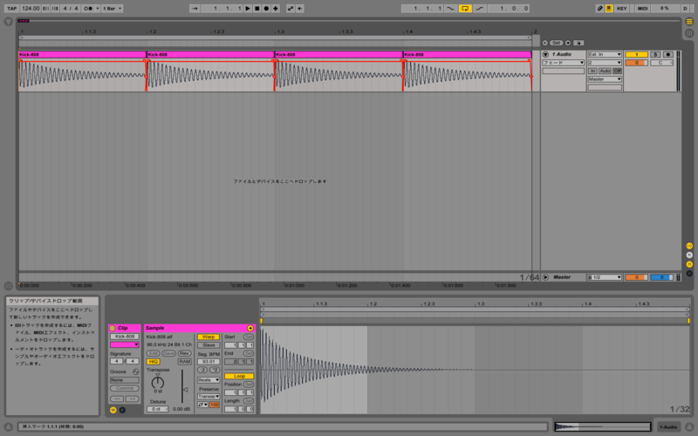This screenshot has width=698, height=436.
Task: Click the Re-enable Automation arrow button
Action: (x=300, y=9)
